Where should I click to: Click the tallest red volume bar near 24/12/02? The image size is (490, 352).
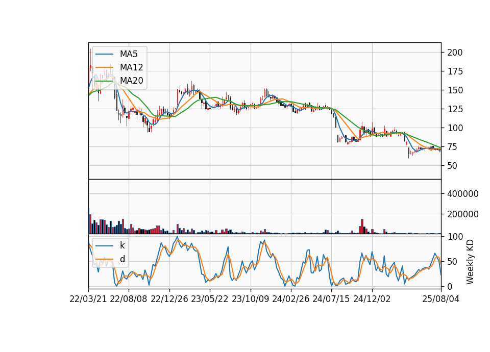(x=362, y=226)
